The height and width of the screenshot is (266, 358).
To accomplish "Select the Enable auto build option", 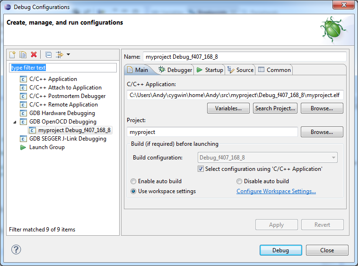I will [133, 181].
